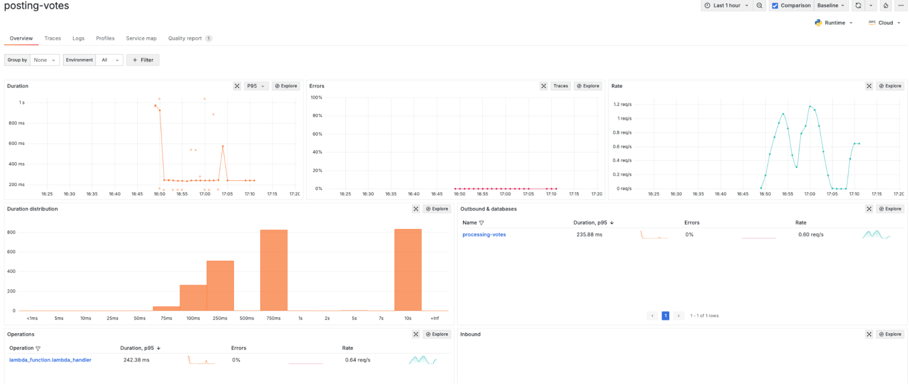
Task: Click the Traces button on Errors panel
Action: (x=561, y=86)
